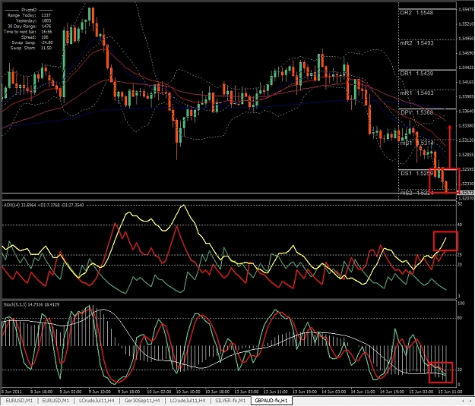Click the mS1 1.5314 pivot label
This screenshot has width=475, height=406.
click(416, 143)
